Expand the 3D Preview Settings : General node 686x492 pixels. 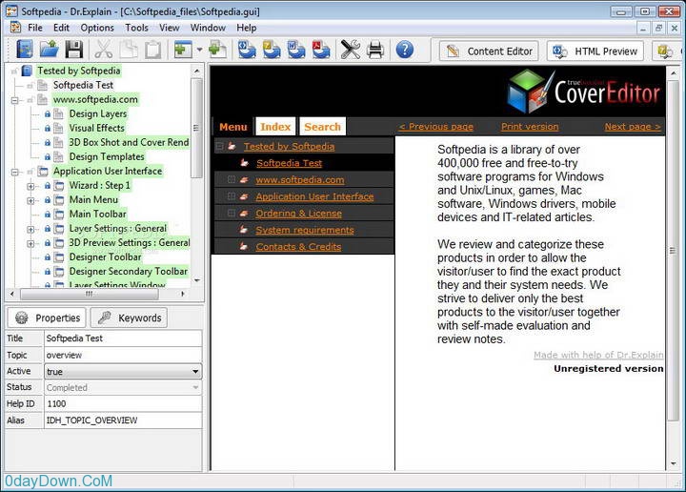point(30,243)
